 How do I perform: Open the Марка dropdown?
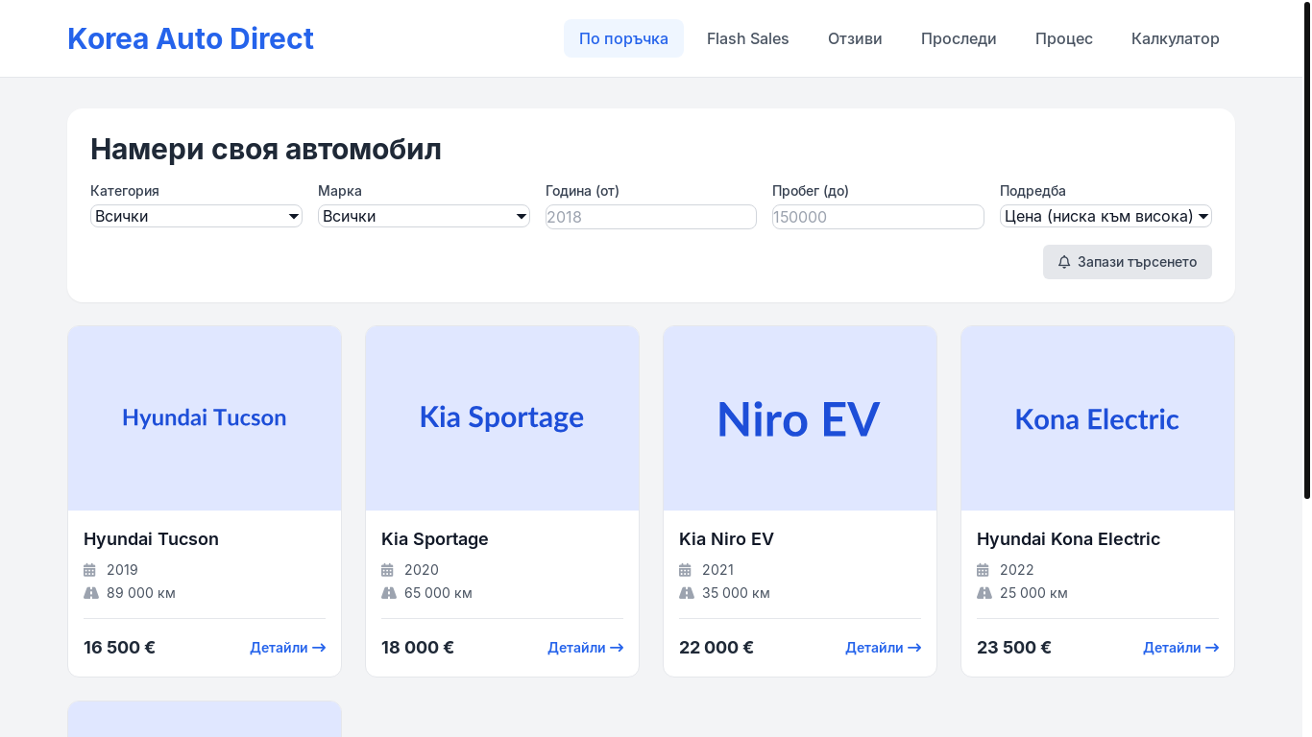point(424,216)
